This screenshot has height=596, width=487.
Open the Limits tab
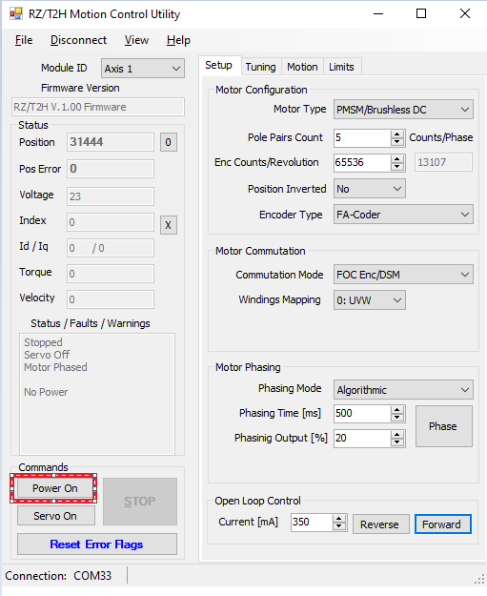pyautogui.click(x=341, y=67)
